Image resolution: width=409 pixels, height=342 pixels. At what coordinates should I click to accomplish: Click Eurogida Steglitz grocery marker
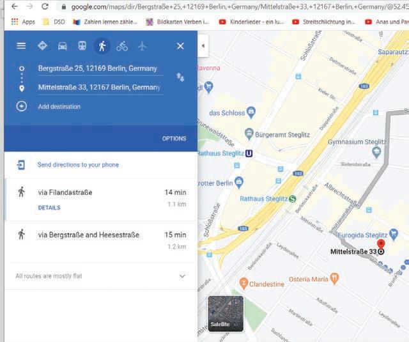pos(394,234)
